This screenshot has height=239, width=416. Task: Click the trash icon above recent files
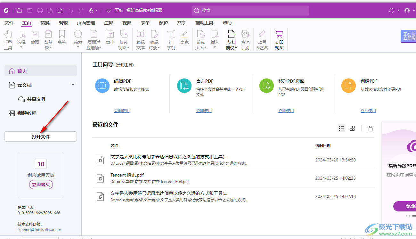371,128
